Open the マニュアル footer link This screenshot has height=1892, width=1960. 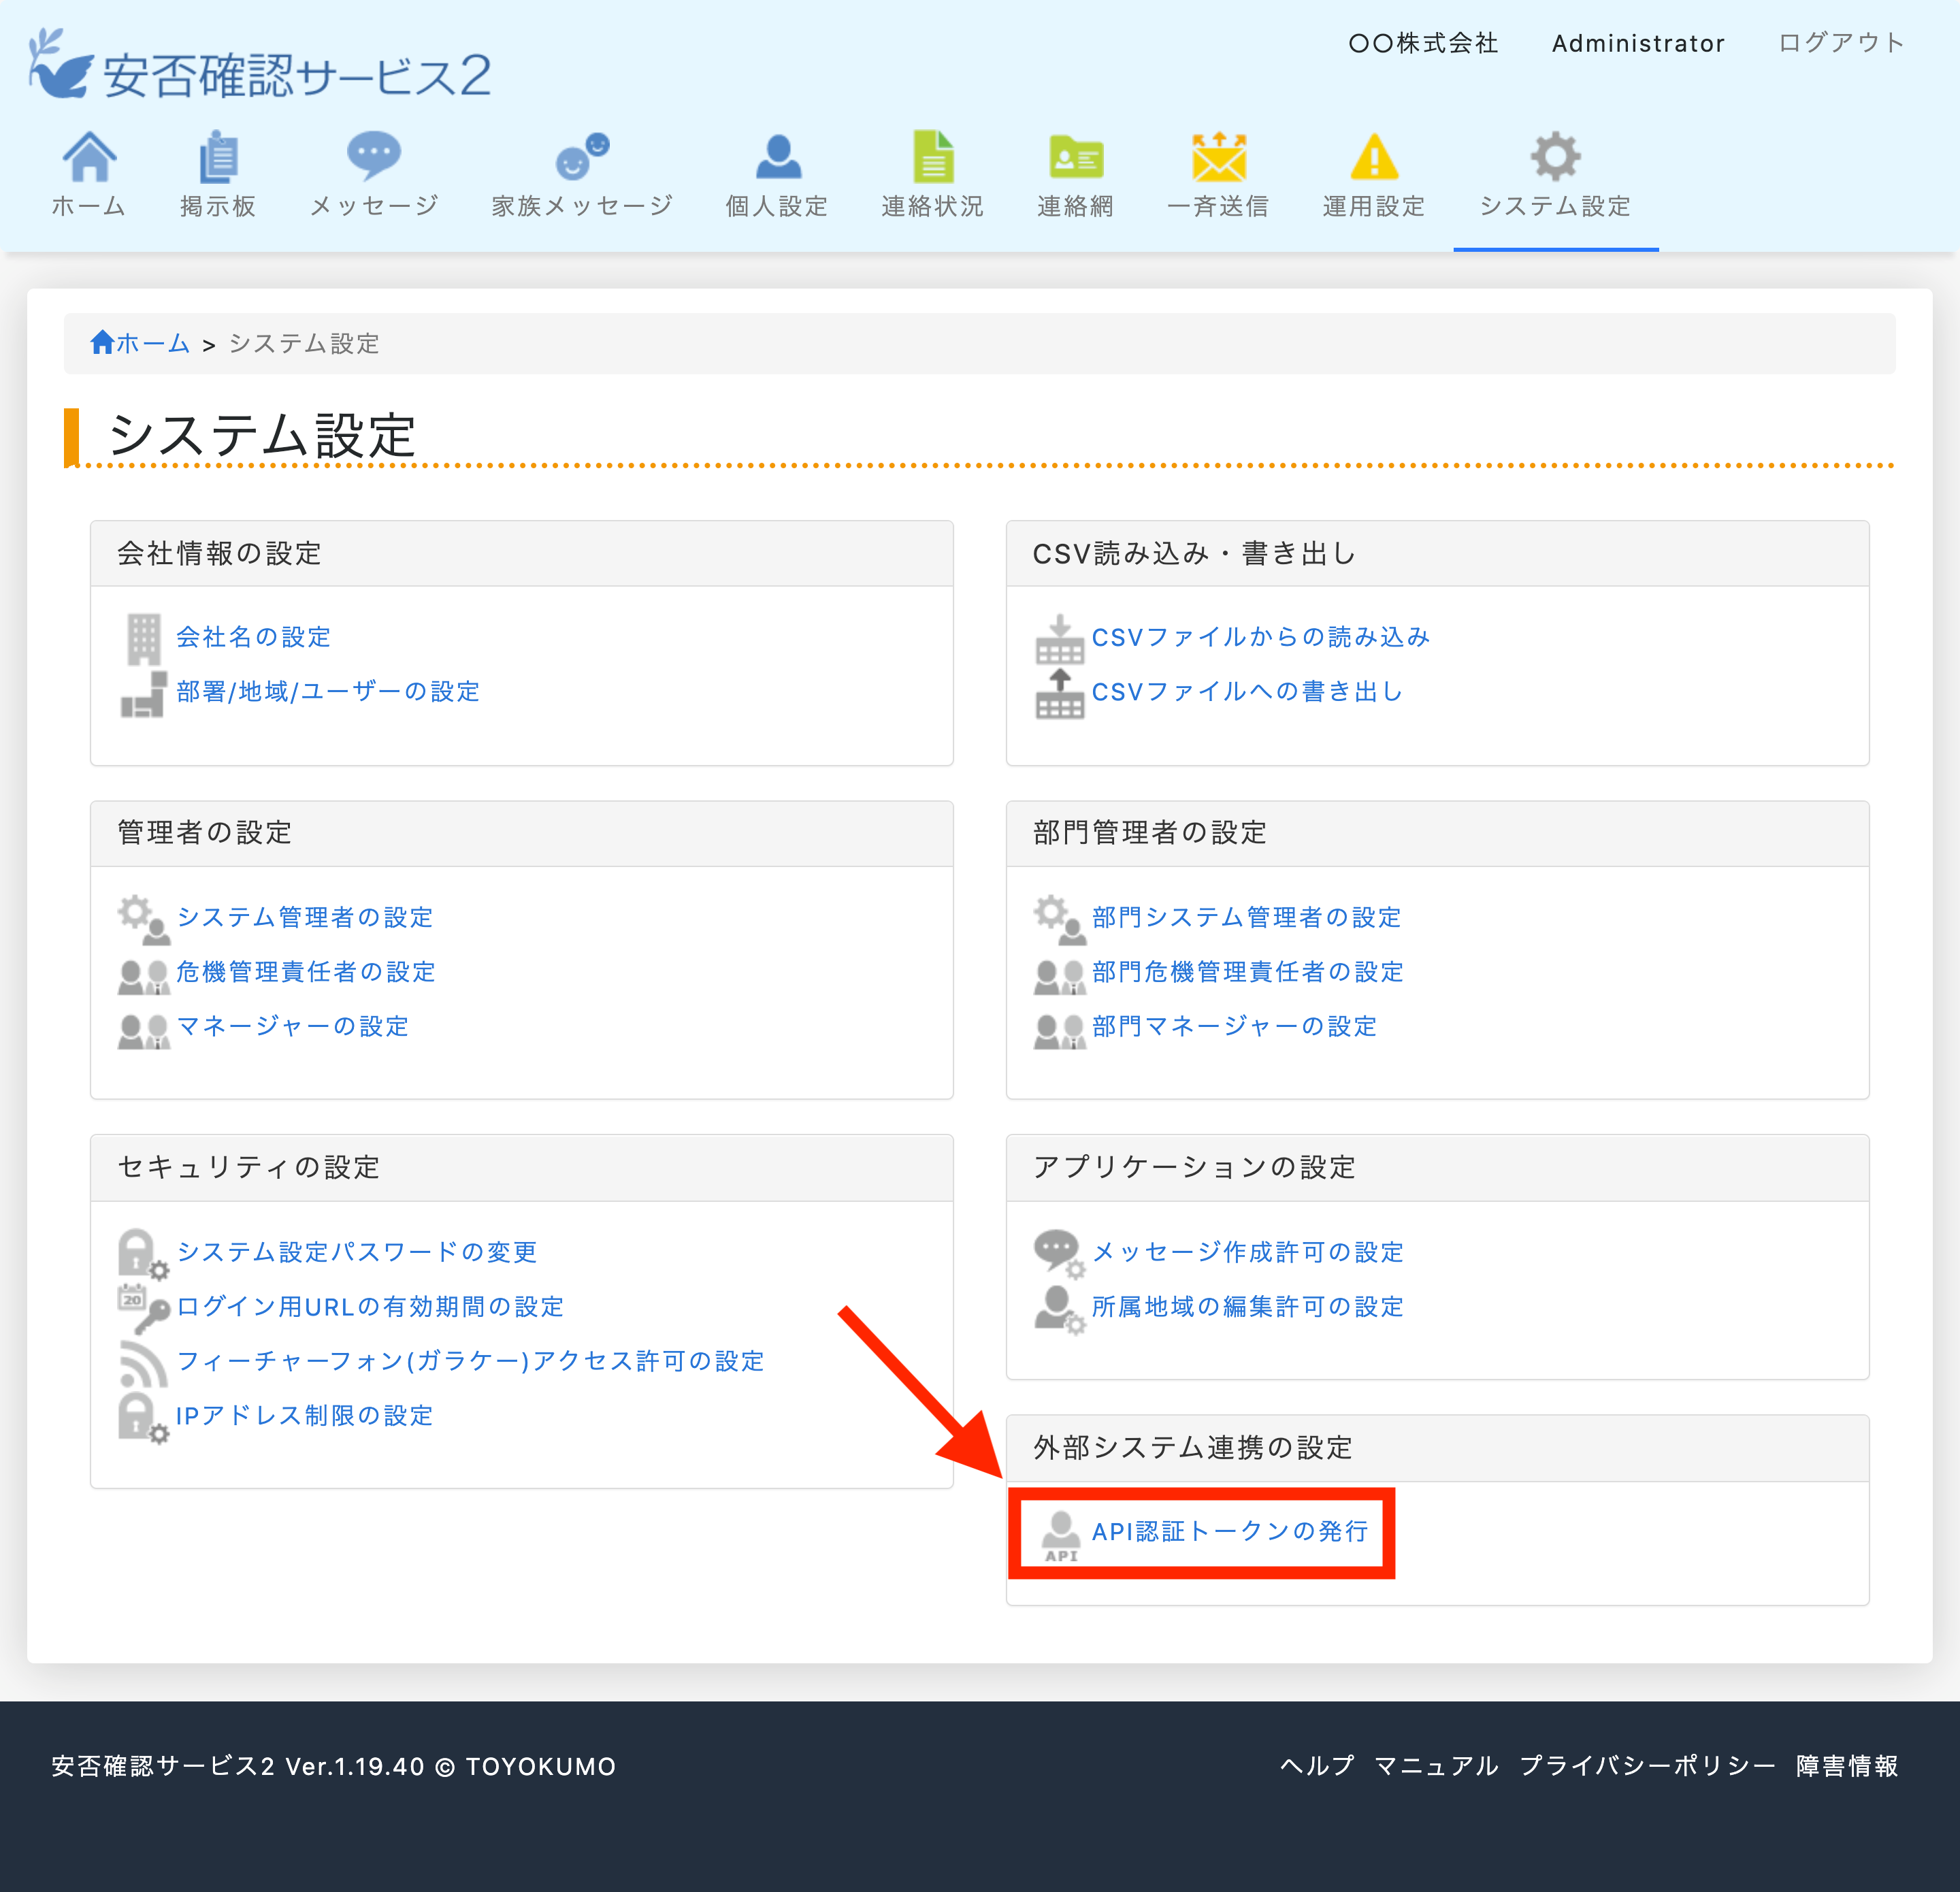(1436, 1765)
